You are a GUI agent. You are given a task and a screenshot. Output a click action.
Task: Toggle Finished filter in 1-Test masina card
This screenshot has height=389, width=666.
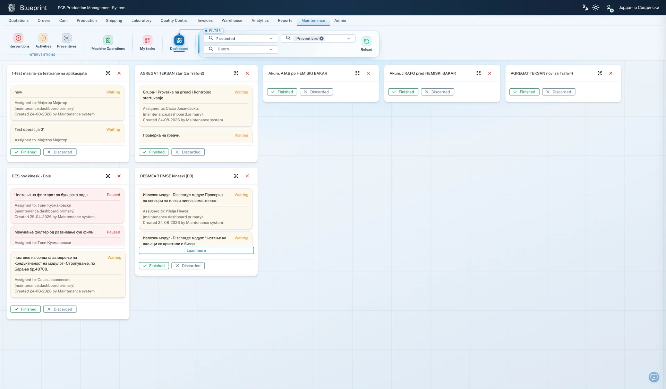click(26, 152)
